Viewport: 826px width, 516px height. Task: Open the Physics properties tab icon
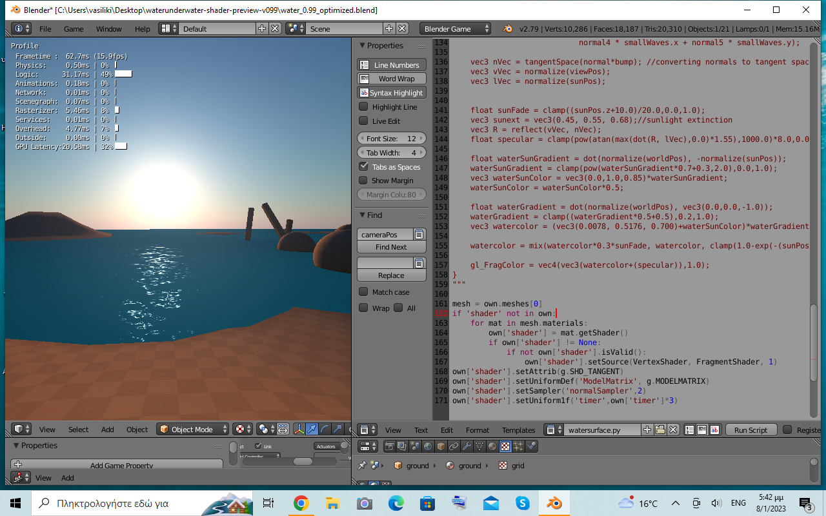531,446
